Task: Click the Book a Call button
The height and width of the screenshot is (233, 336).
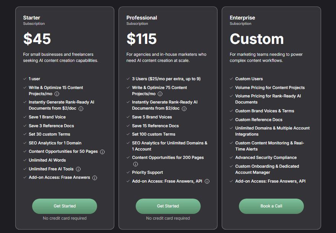Action: [271, 206]
